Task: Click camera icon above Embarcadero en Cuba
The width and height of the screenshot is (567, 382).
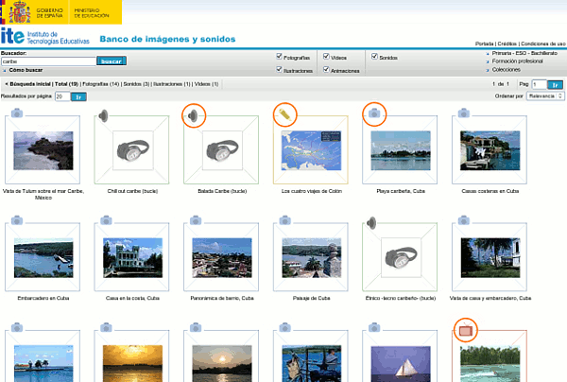Action: 17,220
